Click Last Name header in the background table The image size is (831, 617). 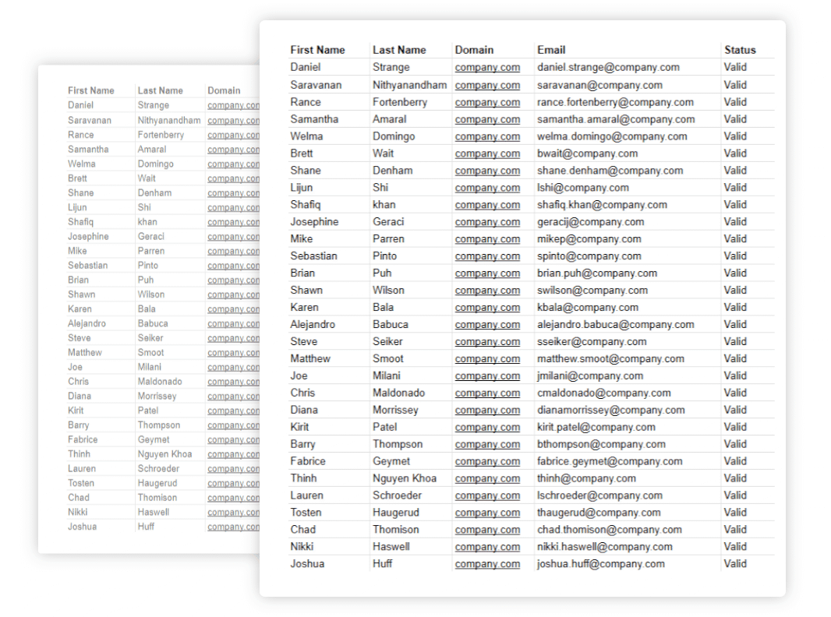coord(160,90)
